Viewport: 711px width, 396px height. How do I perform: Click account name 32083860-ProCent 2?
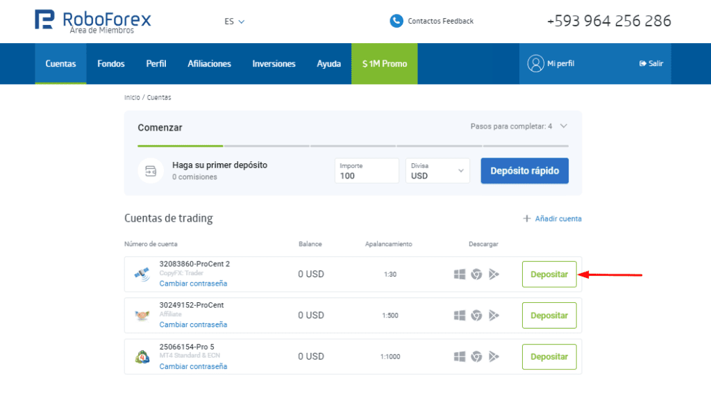click(x=194, y=264)
